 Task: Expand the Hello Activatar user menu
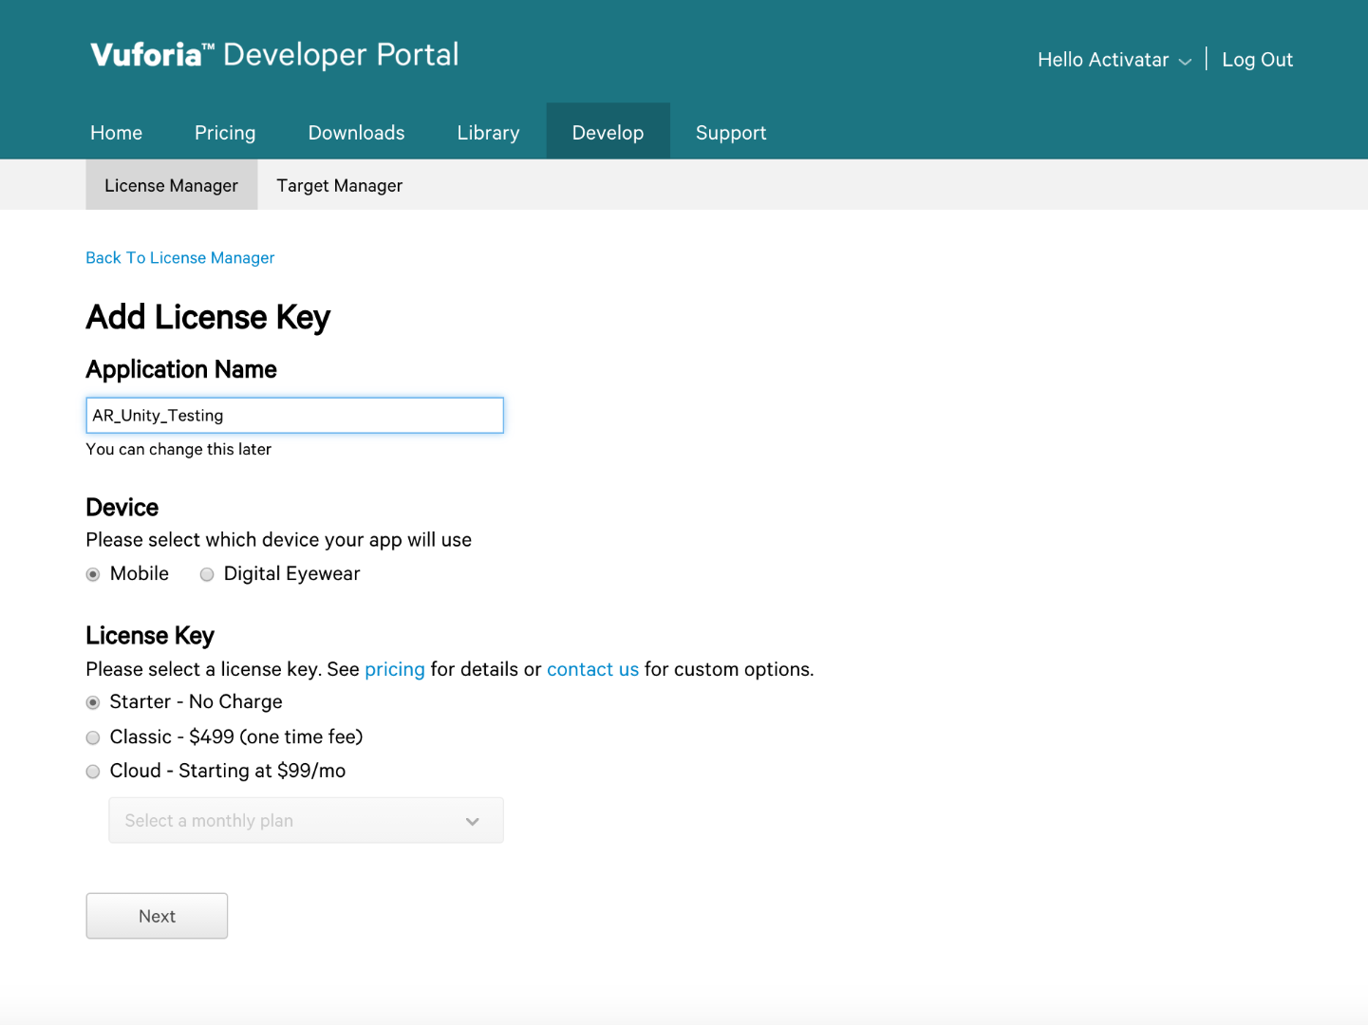coord(1114,60)
